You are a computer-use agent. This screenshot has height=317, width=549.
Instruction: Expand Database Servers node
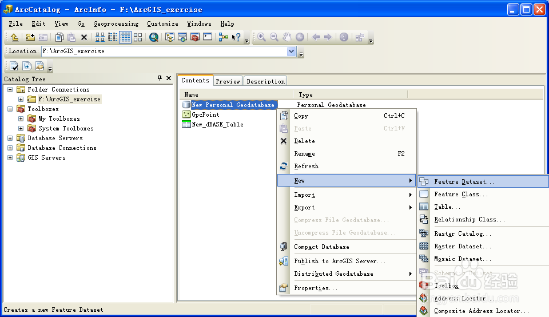[x=10, y=138]
